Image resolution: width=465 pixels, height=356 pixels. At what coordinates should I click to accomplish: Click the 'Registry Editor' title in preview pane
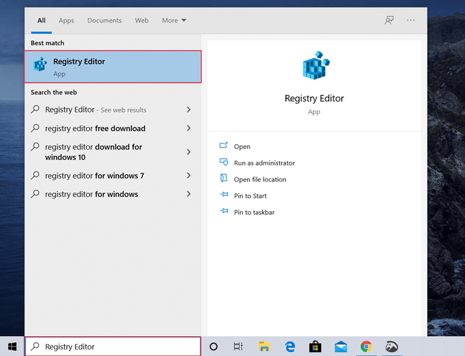pyautogui.click(x=314, y=98)
